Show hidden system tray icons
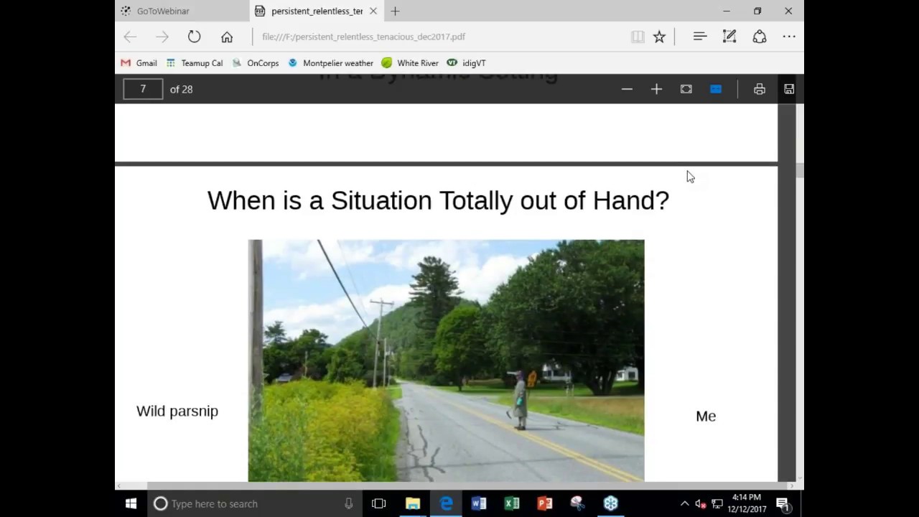 click(x=684, y=503)
